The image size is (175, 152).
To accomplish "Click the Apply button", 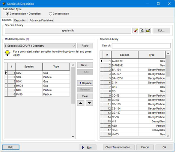I will point(85,46).
